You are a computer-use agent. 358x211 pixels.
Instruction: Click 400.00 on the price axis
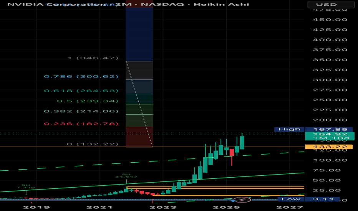(330, 40)
